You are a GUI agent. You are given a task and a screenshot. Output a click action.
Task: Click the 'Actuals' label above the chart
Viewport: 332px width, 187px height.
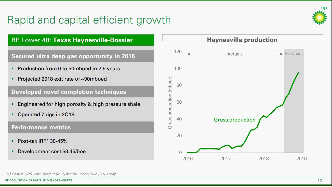tap(235, 54)
